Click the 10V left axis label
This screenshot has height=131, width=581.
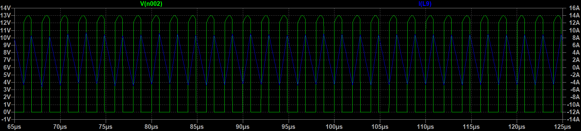(6, 38)
